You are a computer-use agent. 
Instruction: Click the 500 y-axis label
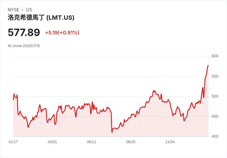(215, 96)
